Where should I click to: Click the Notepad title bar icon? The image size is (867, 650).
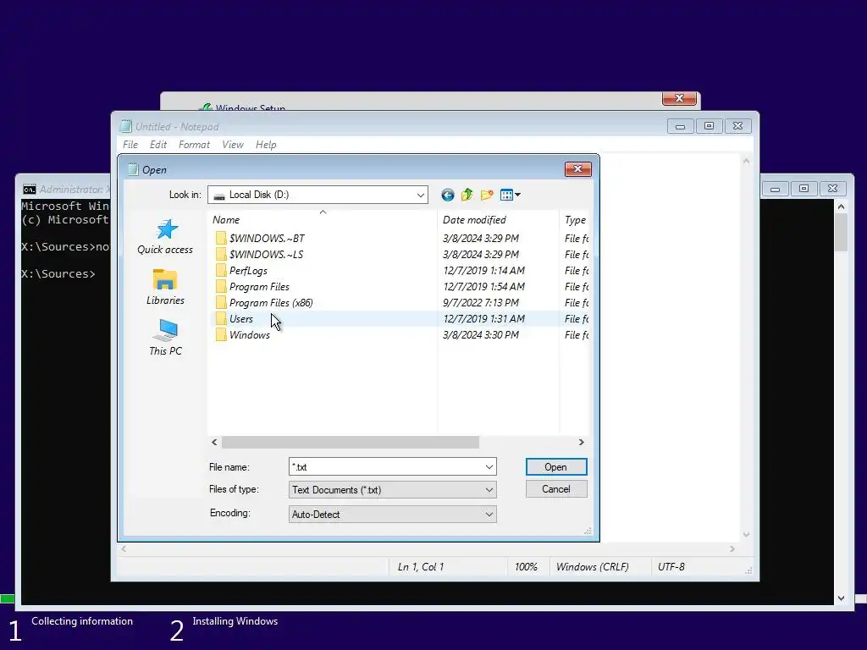[x=126, y=127]
